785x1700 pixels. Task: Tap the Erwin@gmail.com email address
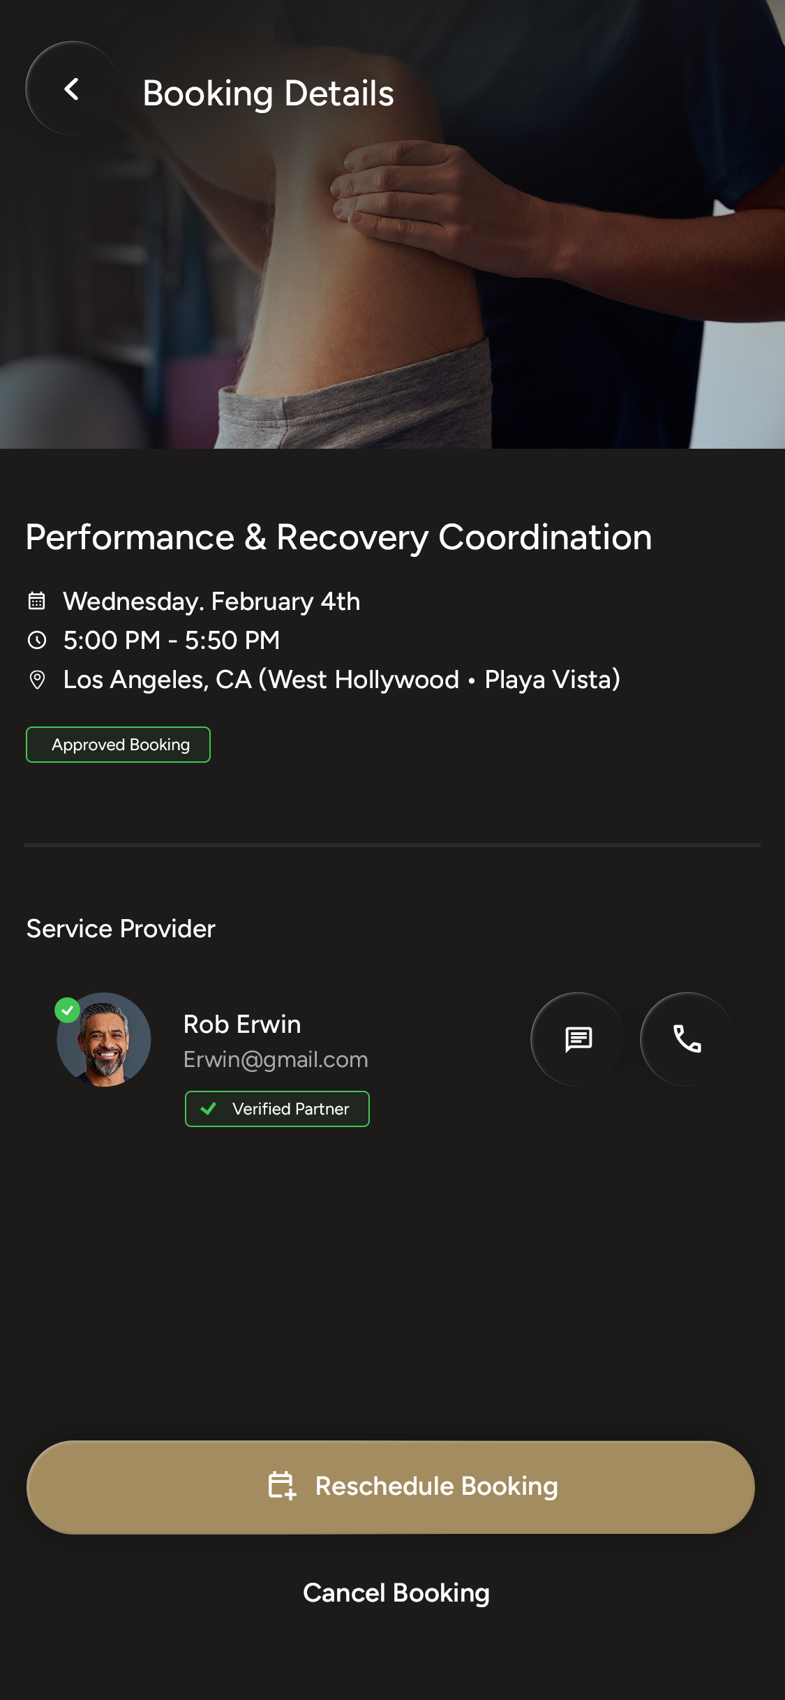tap(276, 1059)
